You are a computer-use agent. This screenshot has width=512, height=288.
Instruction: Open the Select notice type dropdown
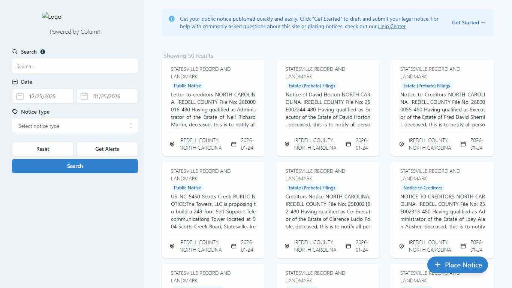(75, 126)
